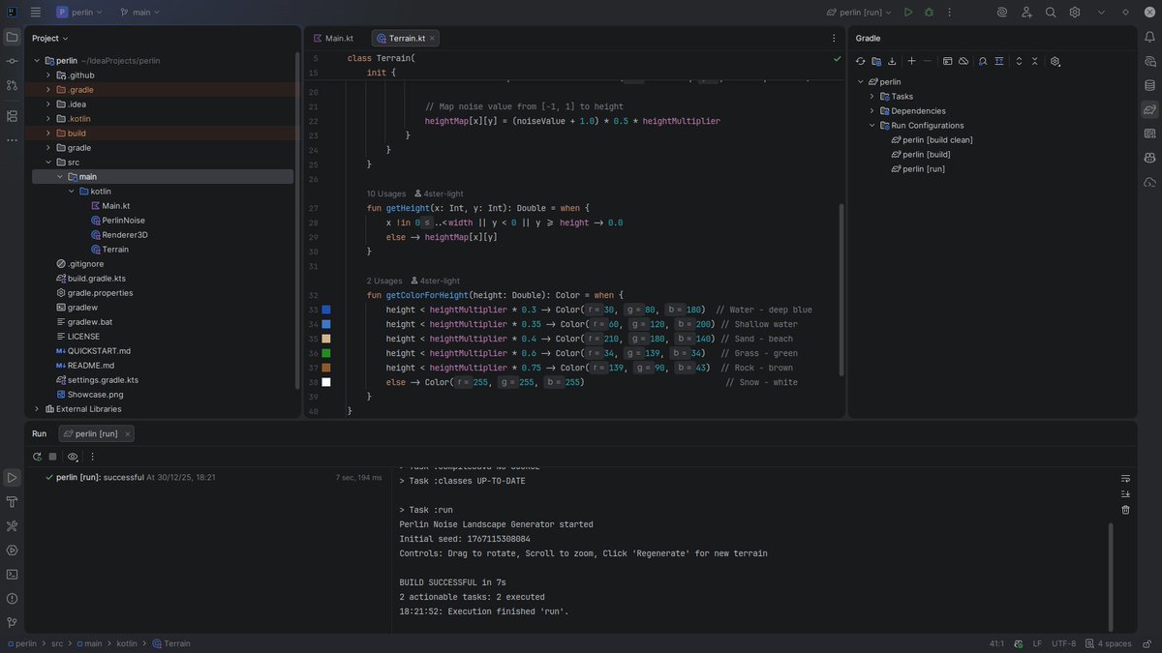Viewport: 1162px width, 653px height.
Task: Open the Commit tool window in the left sidebar
Action: click(x=12, y=61)
